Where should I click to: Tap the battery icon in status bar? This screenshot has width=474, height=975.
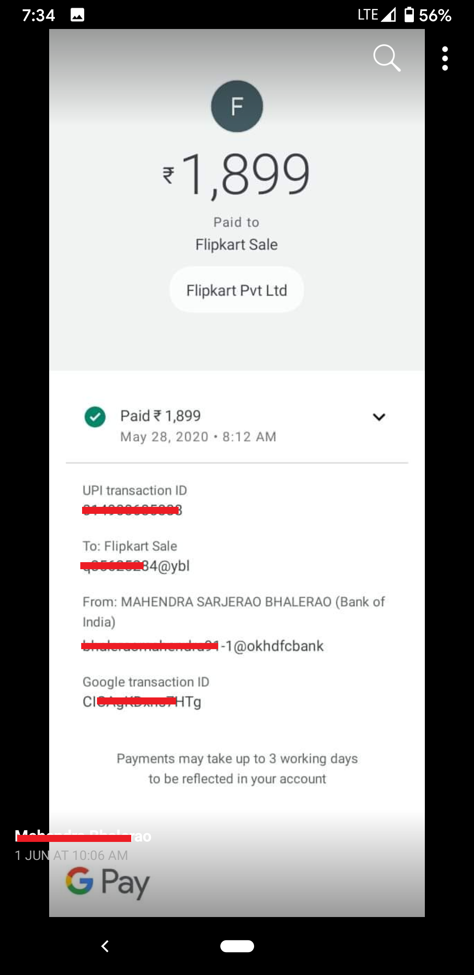409,15
